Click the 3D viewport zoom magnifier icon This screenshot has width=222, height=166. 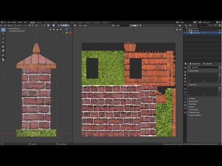[x=61, y=30]
